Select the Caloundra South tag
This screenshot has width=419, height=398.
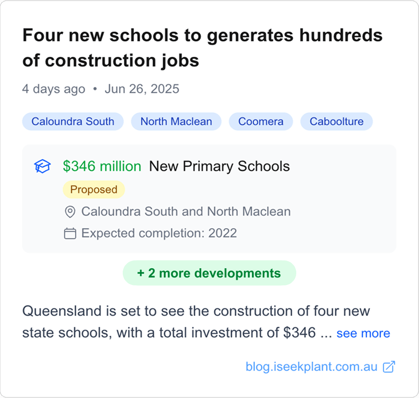point(73,122)
